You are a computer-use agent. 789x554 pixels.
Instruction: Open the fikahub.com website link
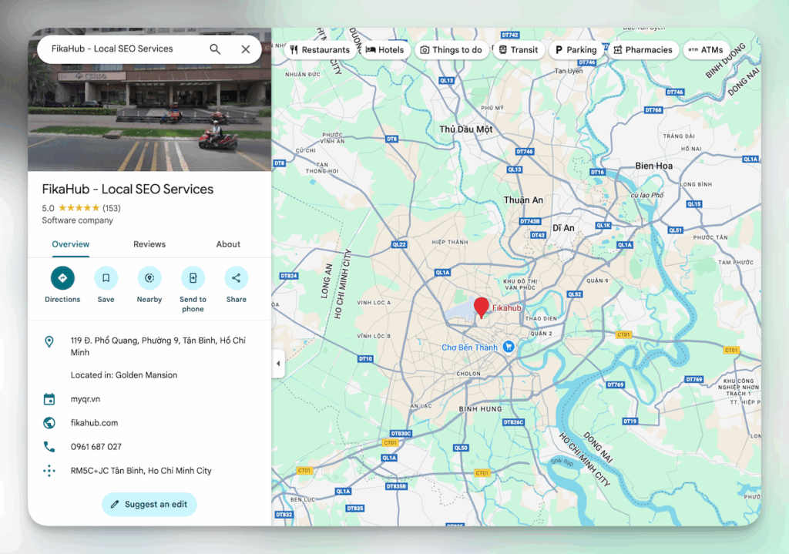tap(94, 423)
